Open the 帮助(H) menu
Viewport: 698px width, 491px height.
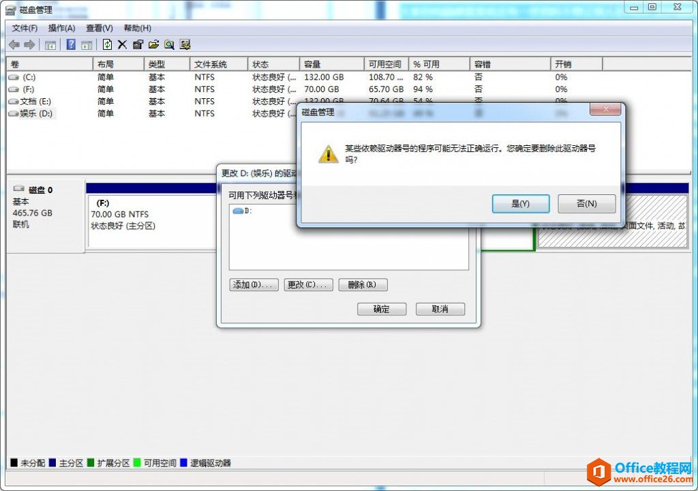pyautogui.click(x=137, y=28)
